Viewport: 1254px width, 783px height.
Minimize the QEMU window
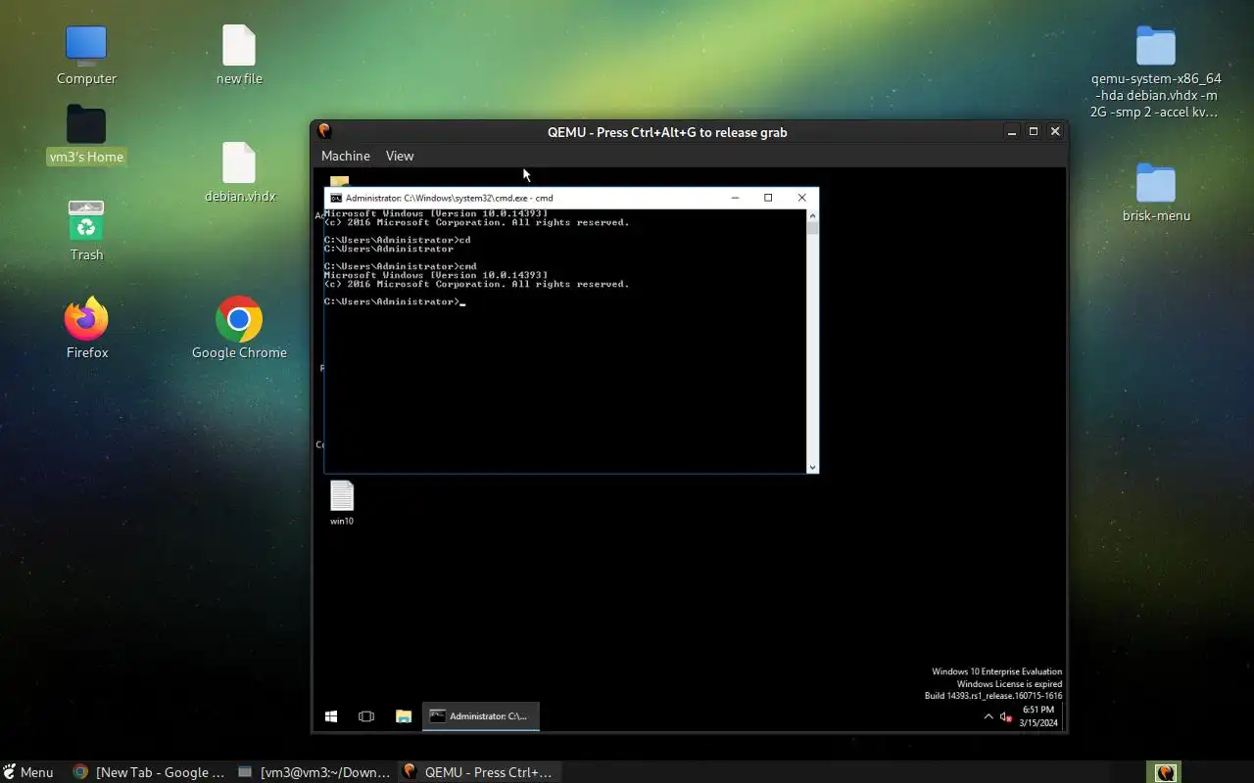tap(1012, 131)
